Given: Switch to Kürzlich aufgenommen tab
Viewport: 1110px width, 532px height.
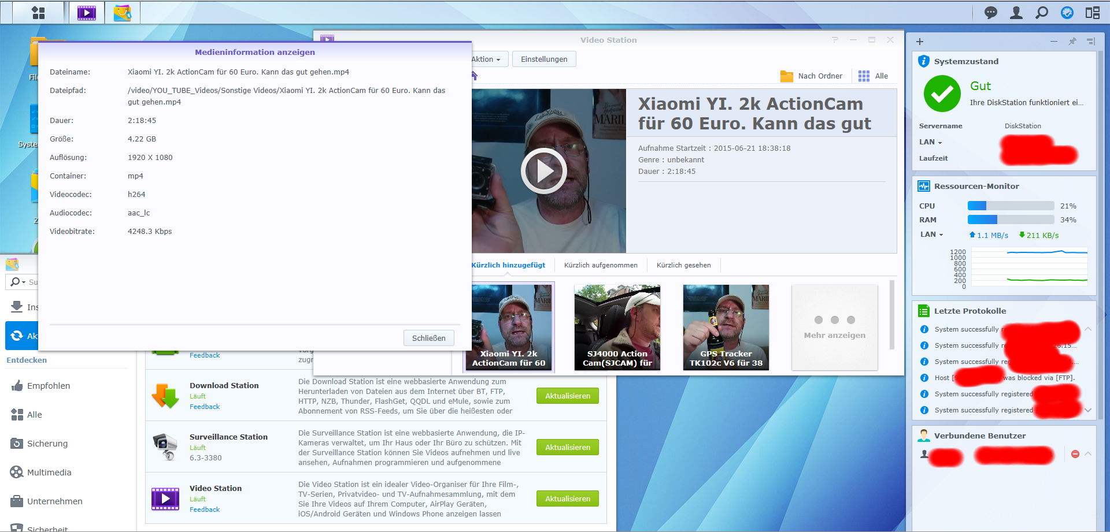Looking at the screenshot, I should coord(601,265).
